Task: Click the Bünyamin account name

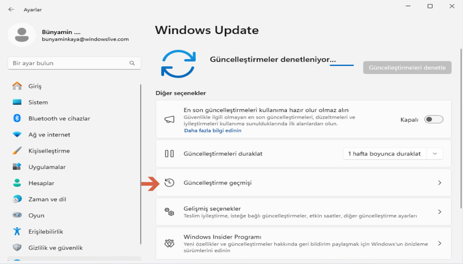Action: coord(61,32)
